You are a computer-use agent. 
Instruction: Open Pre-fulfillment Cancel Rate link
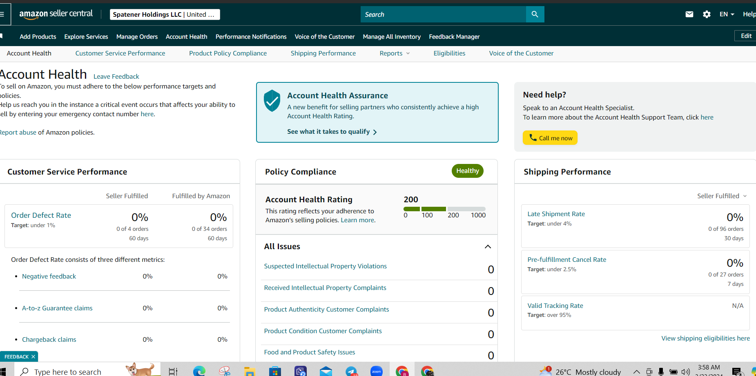click(x=566, y=260)
